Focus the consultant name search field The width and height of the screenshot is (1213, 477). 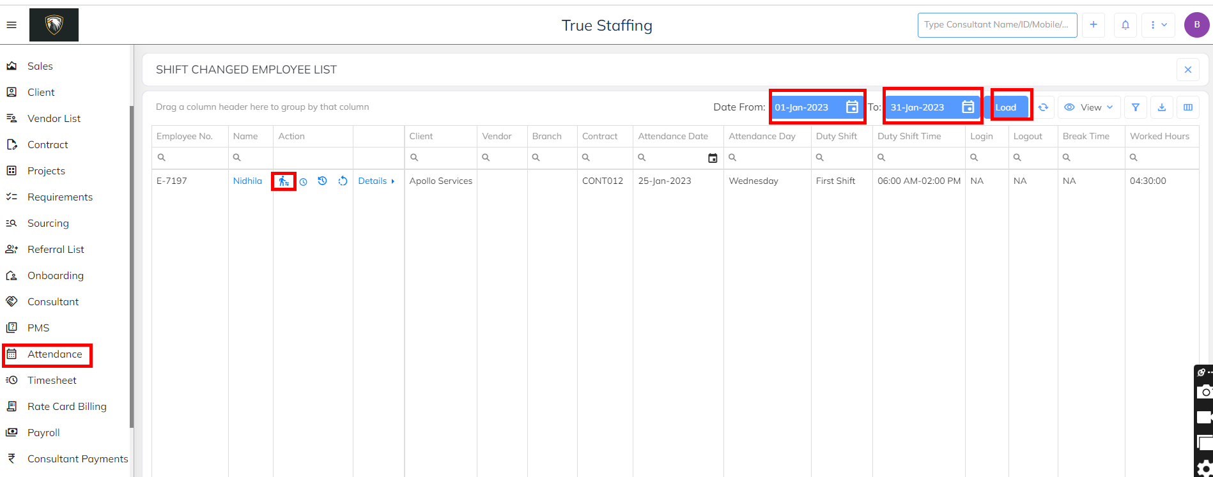point(997,25)
